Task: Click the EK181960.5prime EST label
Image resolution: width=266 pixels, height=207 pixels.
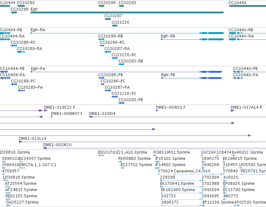Action: (x=178, y=190)
